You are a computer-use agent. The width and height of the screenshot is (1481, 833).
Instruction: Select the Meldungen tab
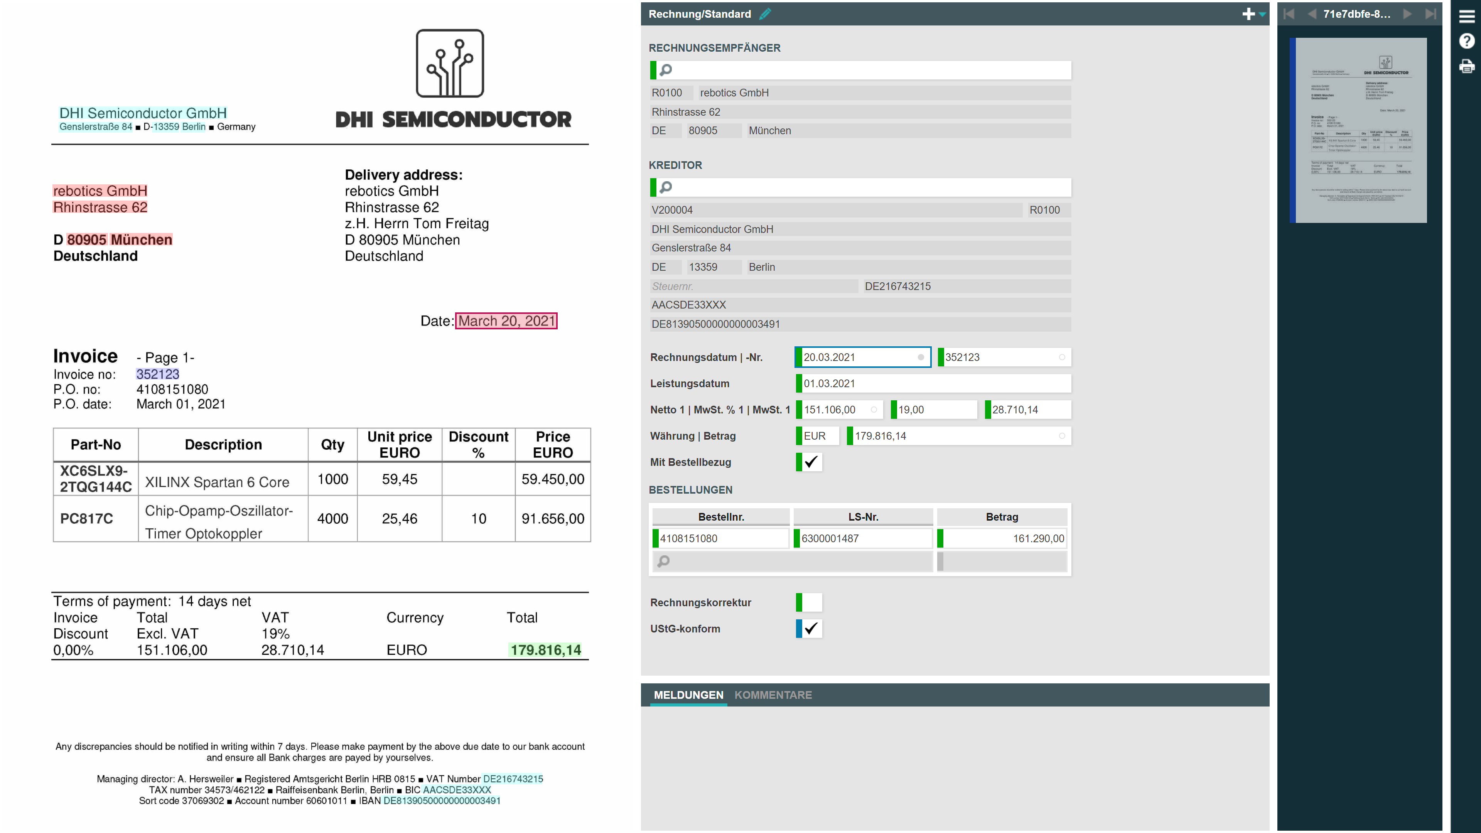click(688, 695)
